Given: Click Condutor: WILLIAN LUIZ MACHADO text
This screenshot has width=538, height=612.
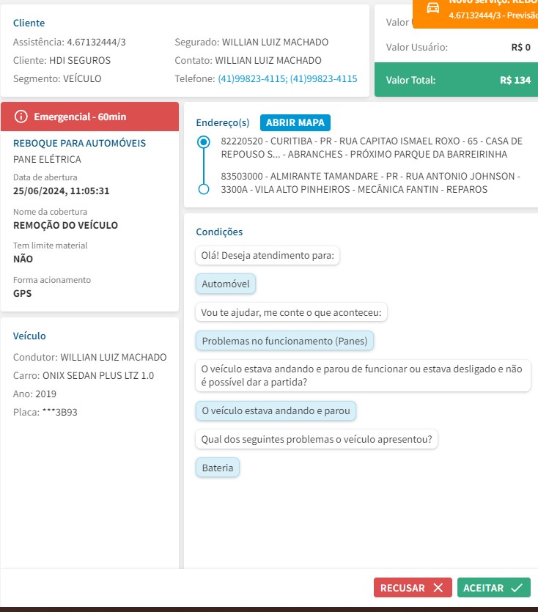Looking at the screenshot, I should click(x=90, y=357).
